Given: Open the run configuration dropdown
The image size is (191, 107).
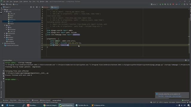Looking at the screenshot, I should (x=154, y=4).
